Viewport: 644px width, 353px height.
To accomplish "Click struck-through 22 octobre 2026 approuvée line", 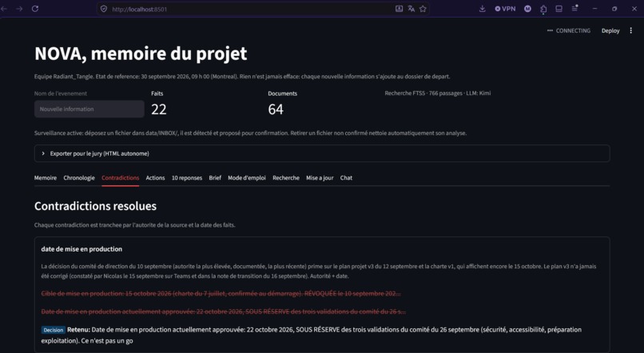I will [224, 311].
